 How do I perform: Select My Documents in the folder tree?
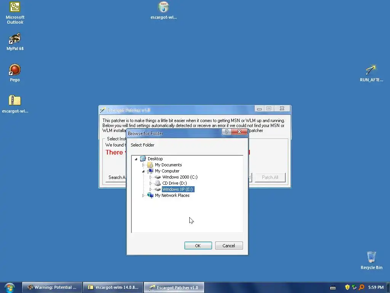click(x=168, y=165)
